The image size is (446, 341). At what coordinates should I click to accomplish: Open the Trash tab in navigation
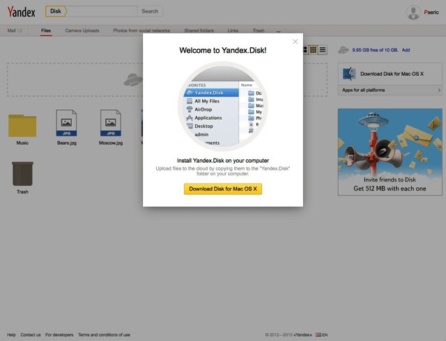click(x=259, y=31)
